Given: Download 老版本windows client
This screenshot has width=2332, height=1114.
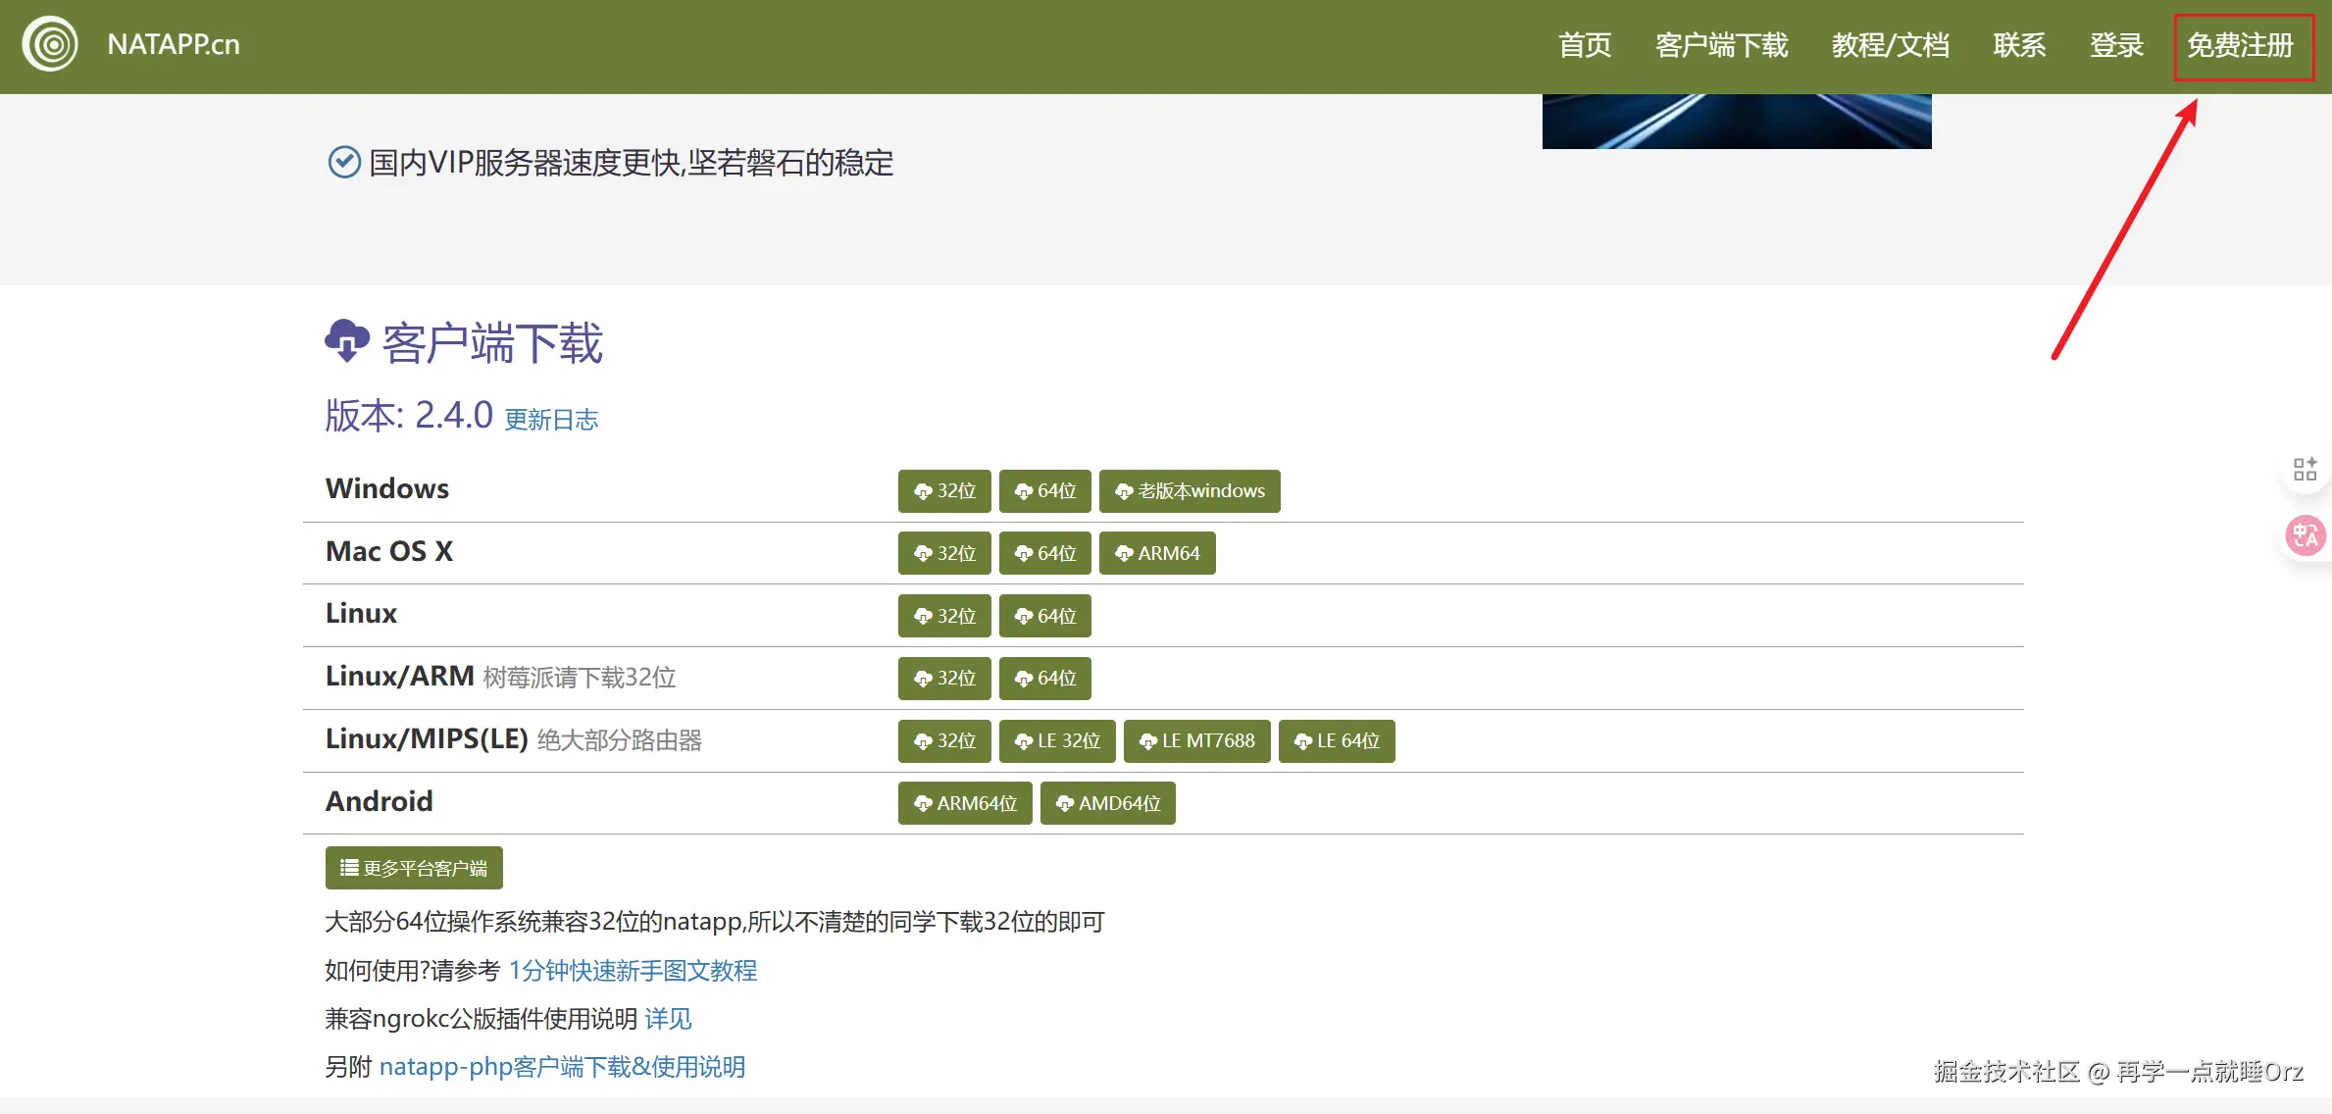Looking at the screenshot, I should [x=1189, y=491].
